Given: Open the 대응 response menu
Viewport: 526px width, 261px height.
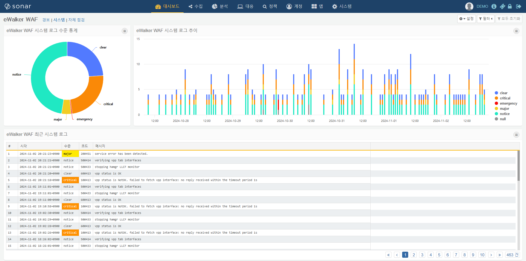Looking at the screenshot, I should [245, 6].
